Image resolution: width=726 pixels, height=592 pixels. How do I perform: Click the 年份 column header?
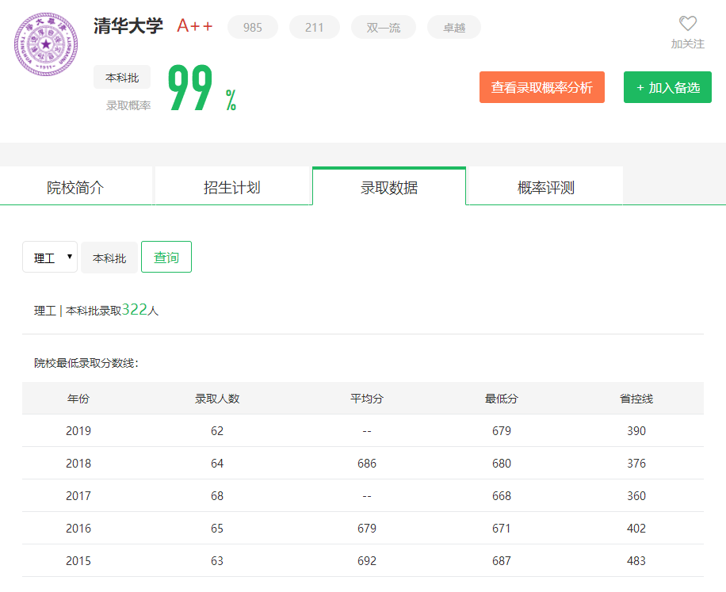click(x=78, y=399)
